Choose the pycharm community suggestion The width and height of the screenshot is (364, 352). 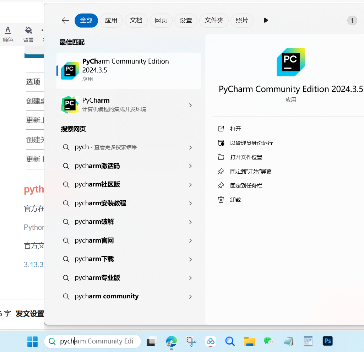pyautogui.click(x=128, y=296)
